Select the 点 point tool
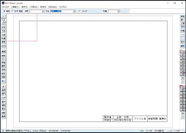Screen dimensions: 186x133 coord(3,87)
